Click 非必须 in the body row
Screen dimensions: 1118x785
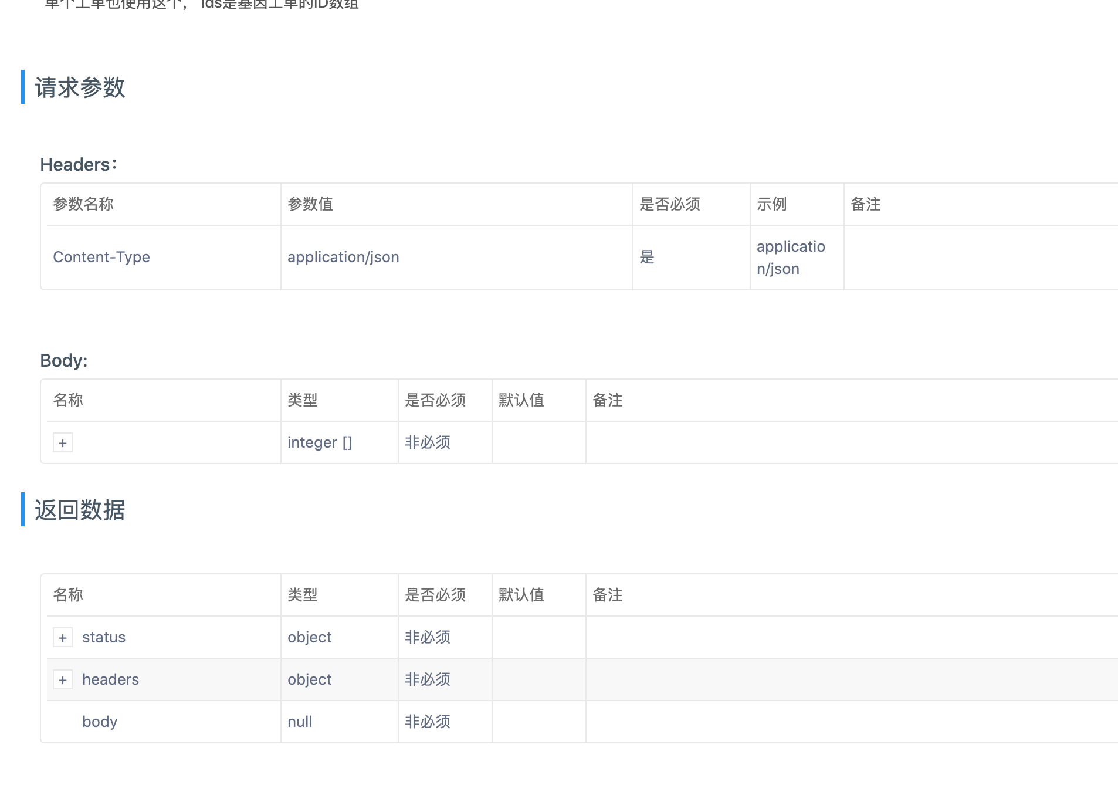(428, 722)
